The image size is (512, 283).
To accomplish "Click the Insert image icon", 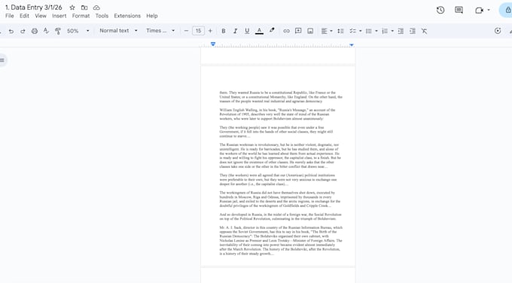I will (310, 31).
